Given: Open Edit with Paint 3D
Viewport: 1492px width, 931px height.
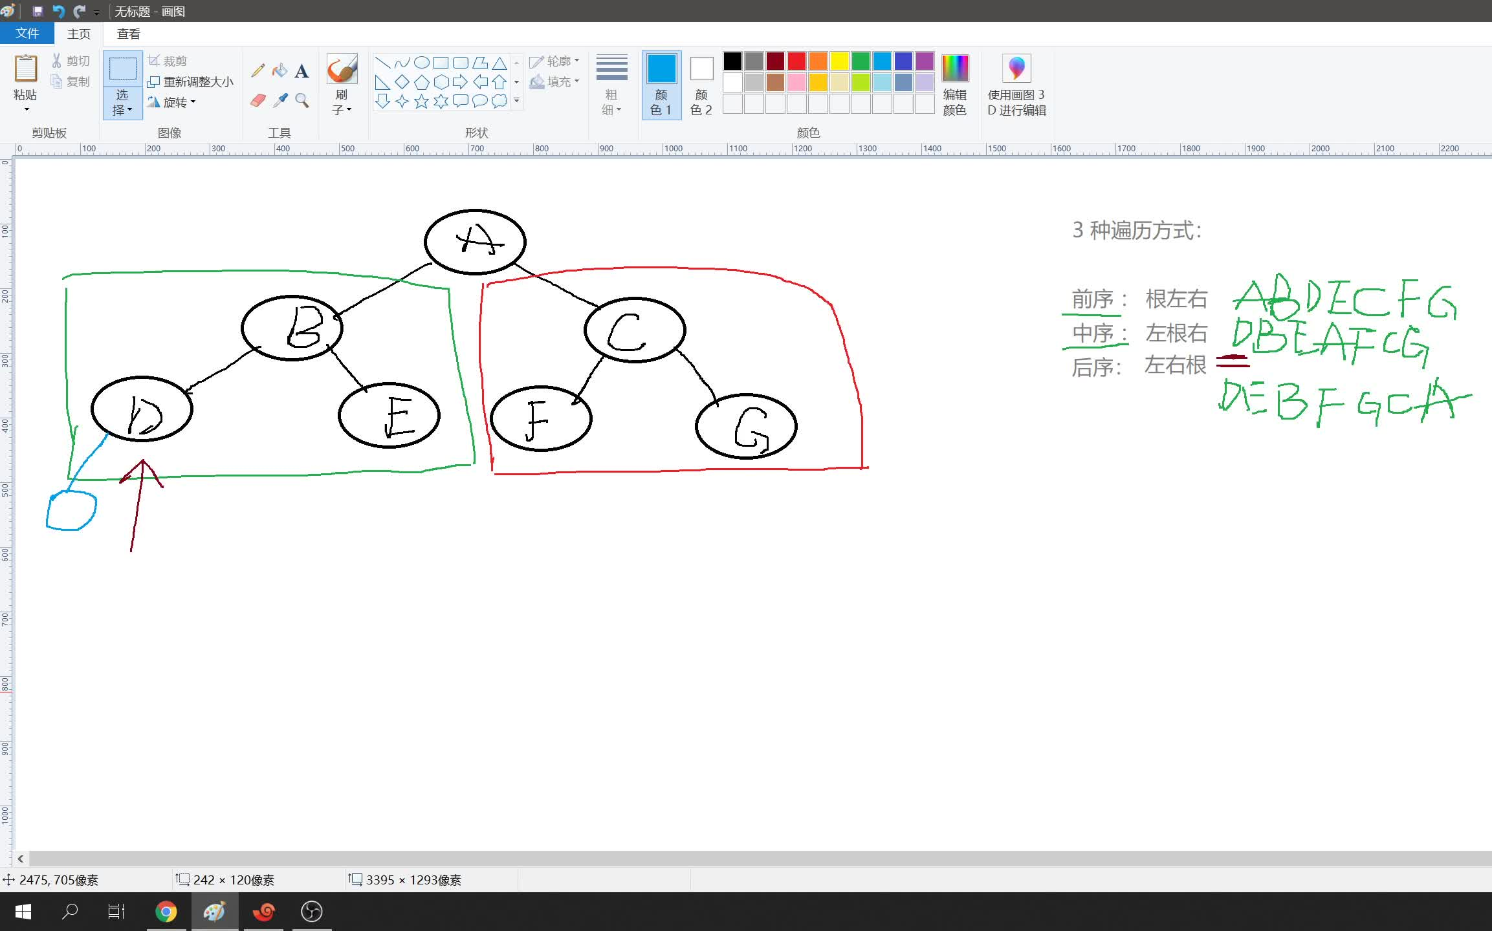Looking at the screenshot, I should pos(1016,85).
